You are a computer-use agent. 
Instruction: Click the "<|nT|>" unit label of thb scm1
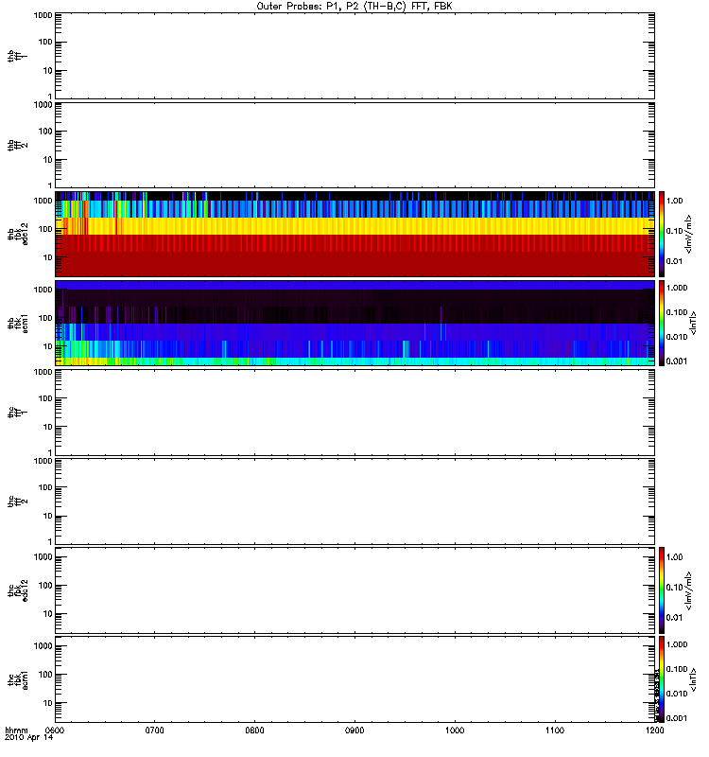point(693,323)
